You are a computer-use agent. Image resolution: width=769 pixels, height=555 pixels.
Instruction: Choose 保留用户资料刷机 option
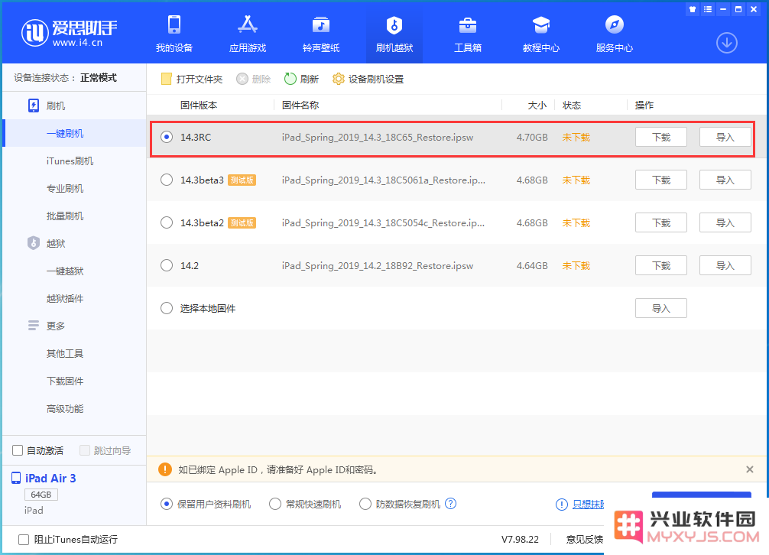coord(167,504)
